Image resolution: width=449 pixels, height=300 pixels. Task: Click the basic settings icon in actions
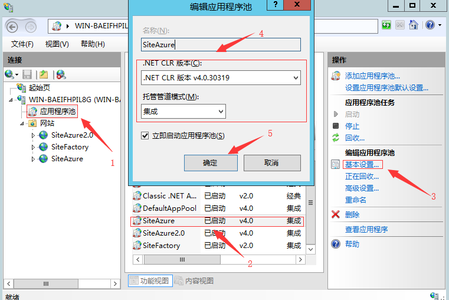point(335,164)
